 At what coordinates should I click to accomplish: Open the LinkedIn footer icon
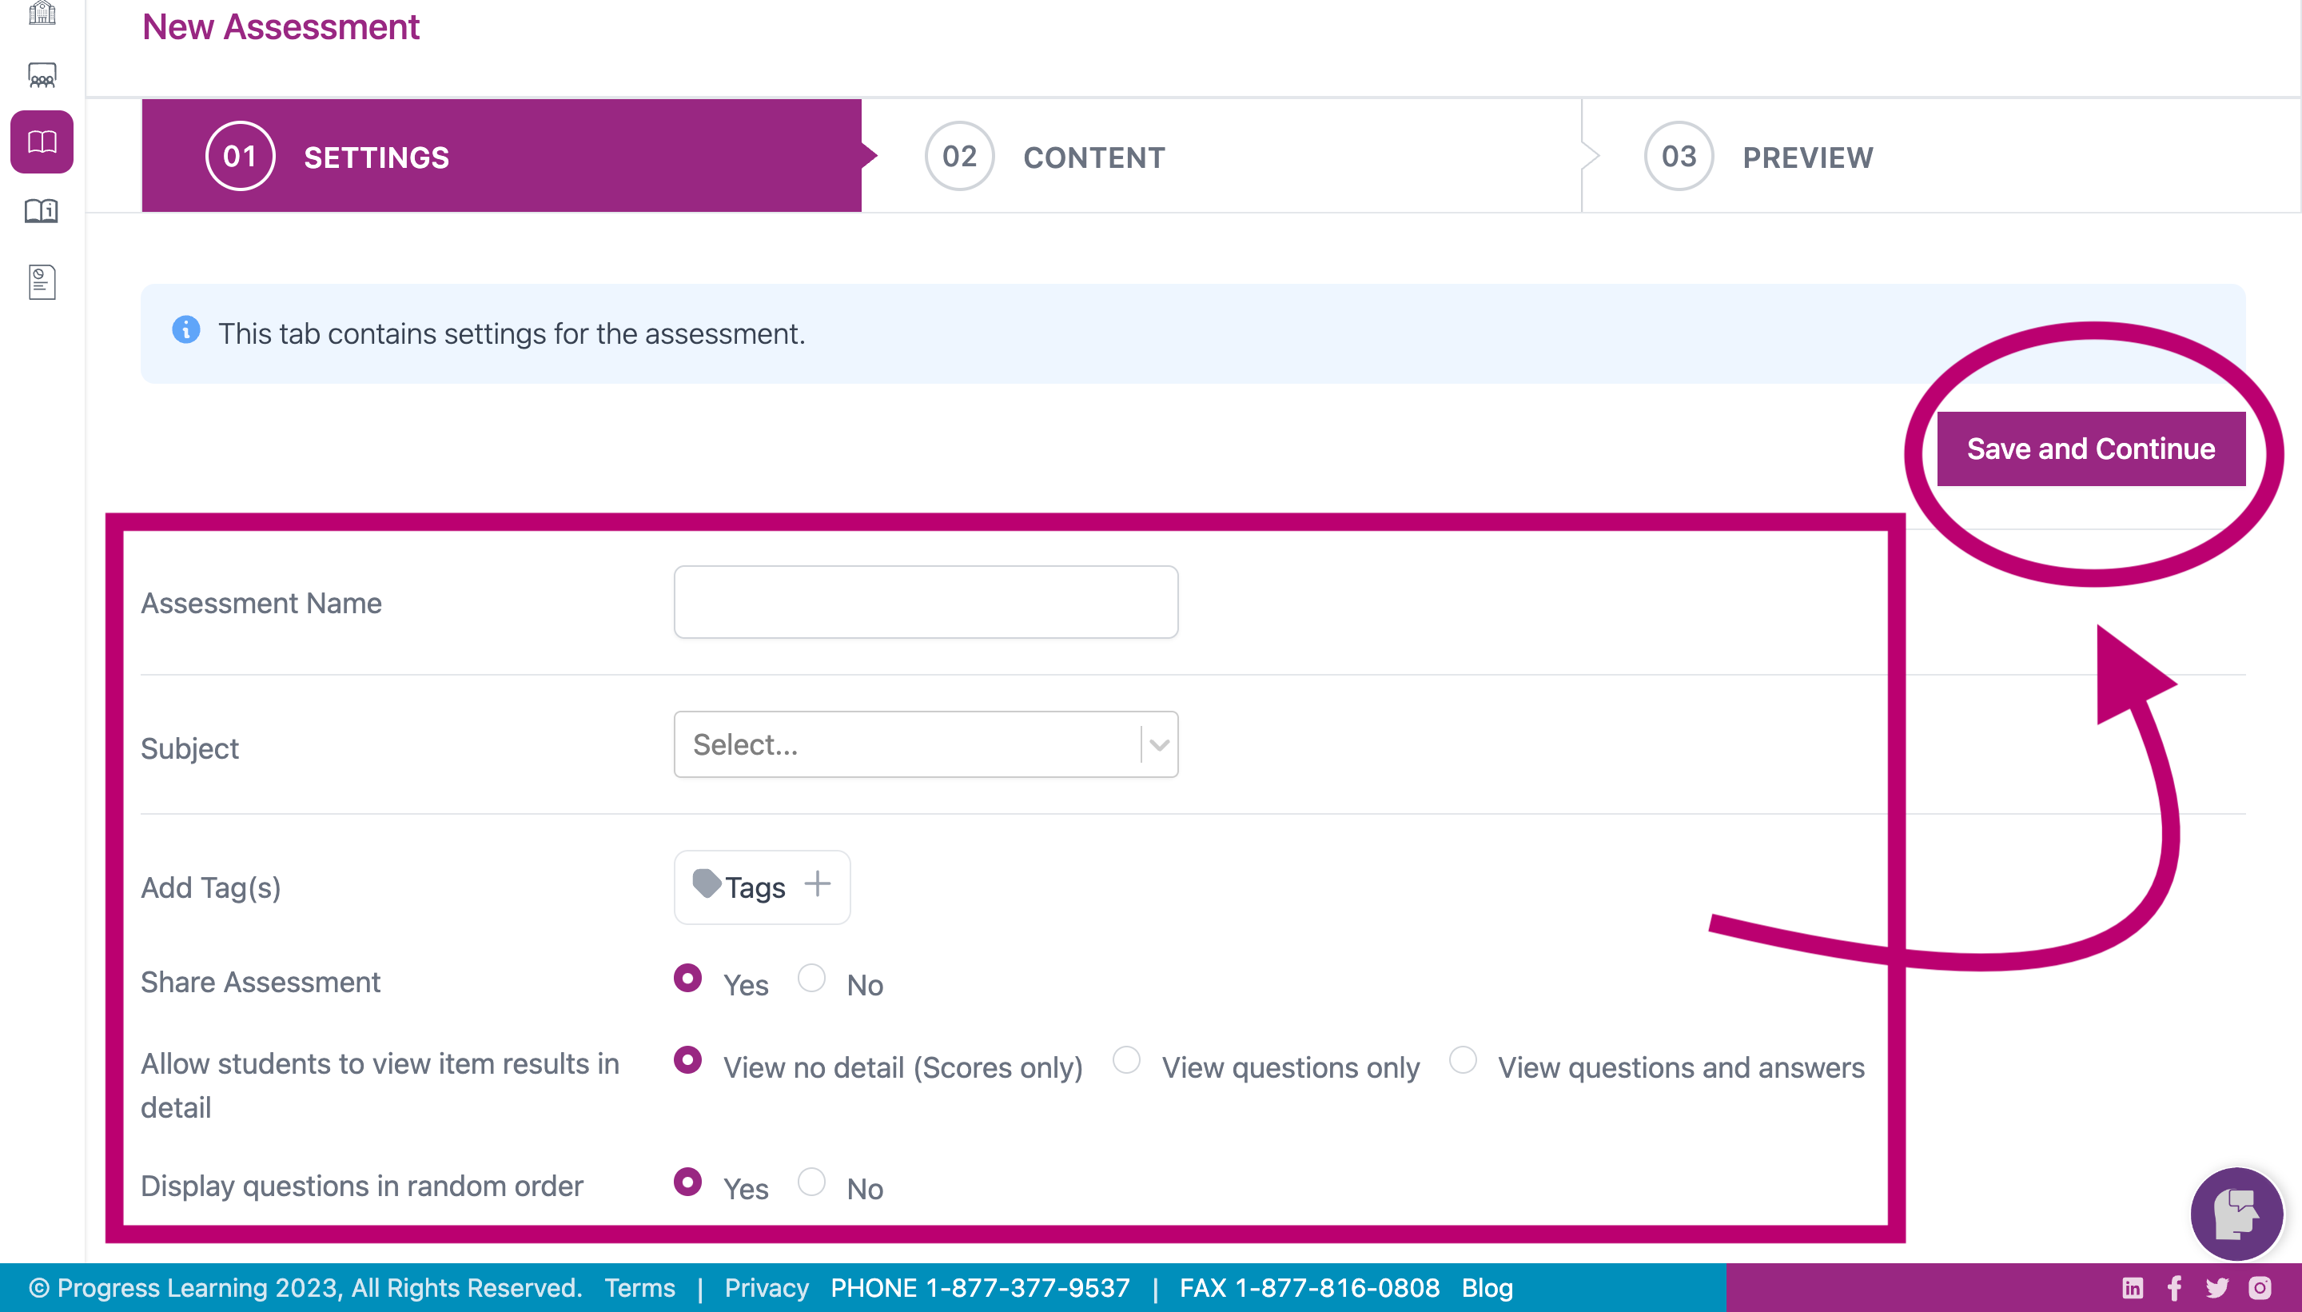2133,1288
